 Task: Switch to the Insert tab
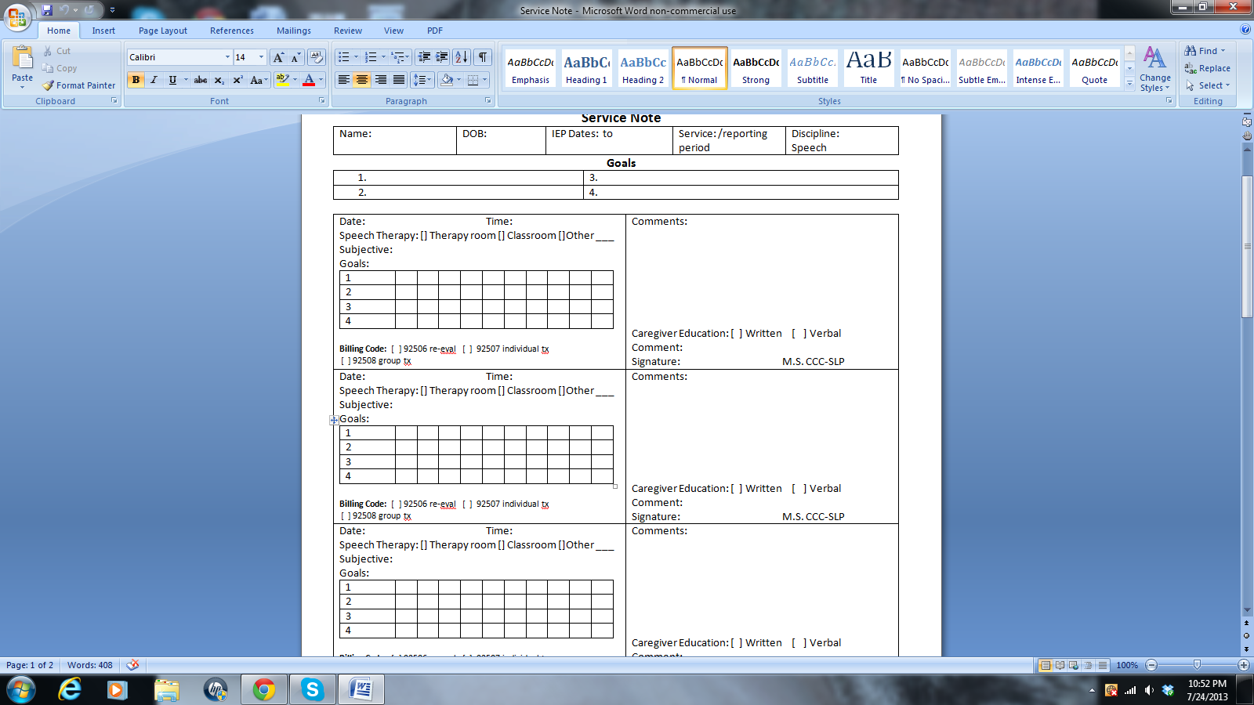103,31
